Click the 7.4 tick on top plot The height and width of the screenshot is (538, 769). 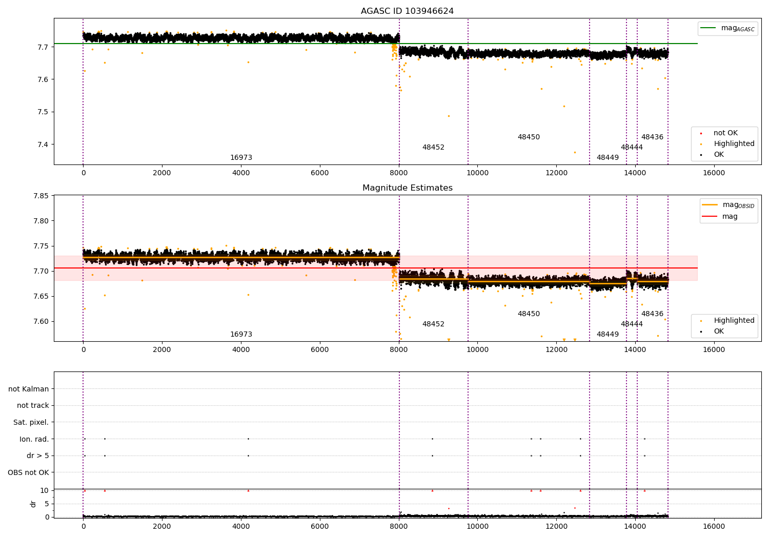coord(43,144)
